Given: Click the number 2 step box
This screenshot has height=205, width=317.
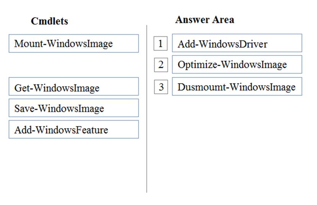Looking at the screenshot, I should pos(161,65).
